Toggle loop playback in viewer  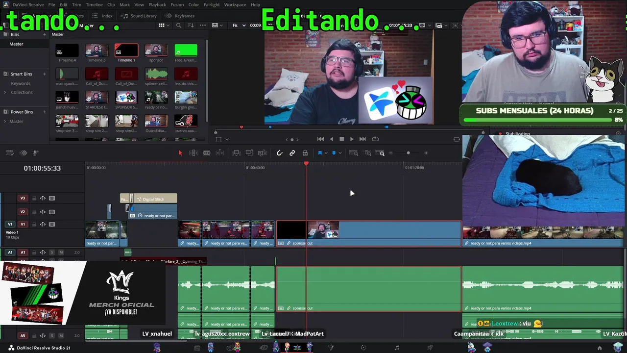coord(375,139)
